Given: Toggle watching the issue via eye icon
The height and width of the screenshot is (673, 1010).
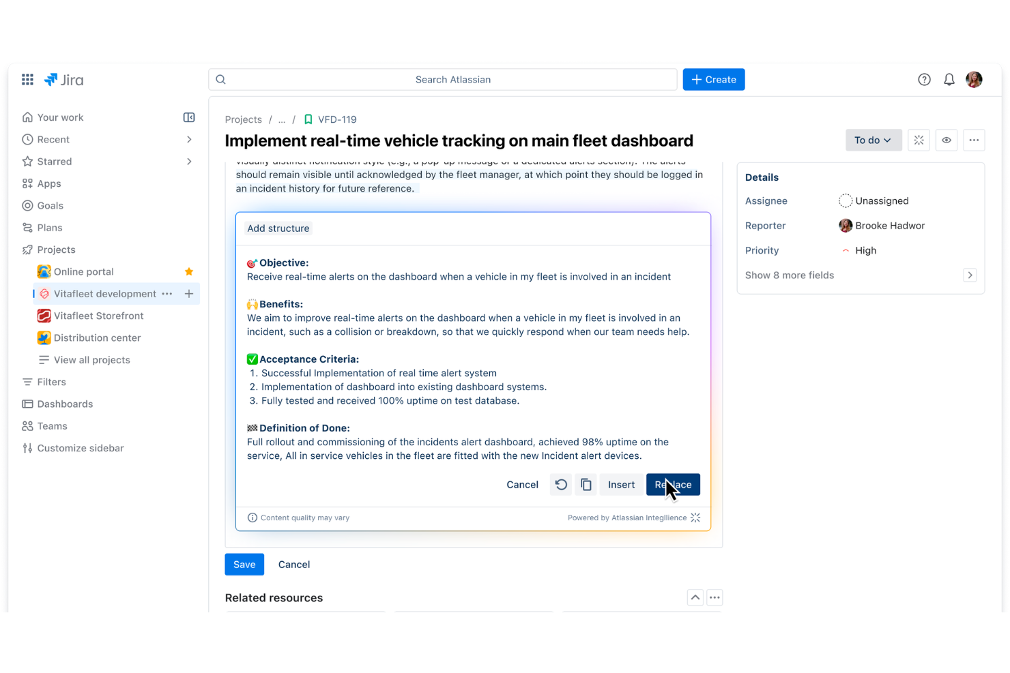Looking at the screenshot, I should pyautogui.click(x=947, y=140).
